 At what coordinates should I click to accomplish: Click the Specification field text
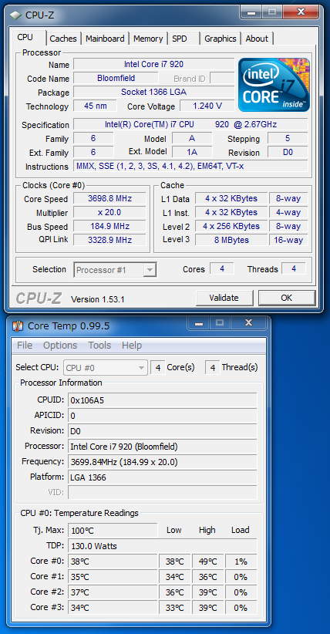(190, 124)
